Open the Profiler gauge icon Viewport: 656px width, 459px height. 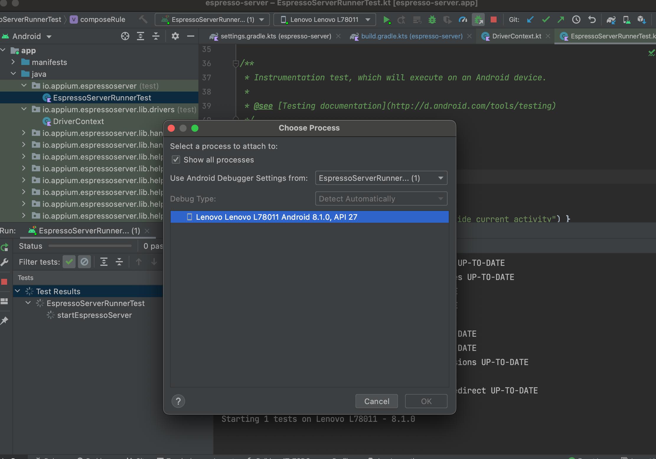click(463, 19)
